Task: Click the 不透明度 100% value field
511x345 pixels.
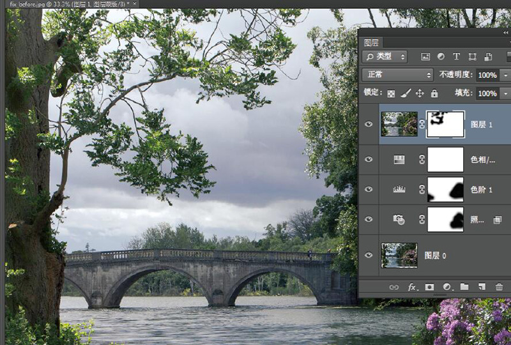Action: [x=487, y=75]
